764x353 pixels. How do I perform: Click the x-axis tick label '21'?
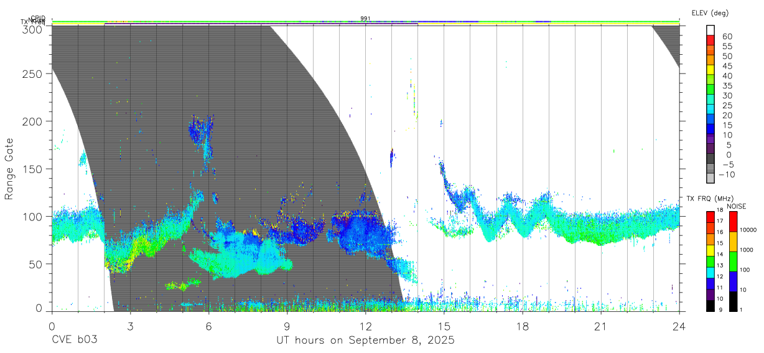pos(600,326)
